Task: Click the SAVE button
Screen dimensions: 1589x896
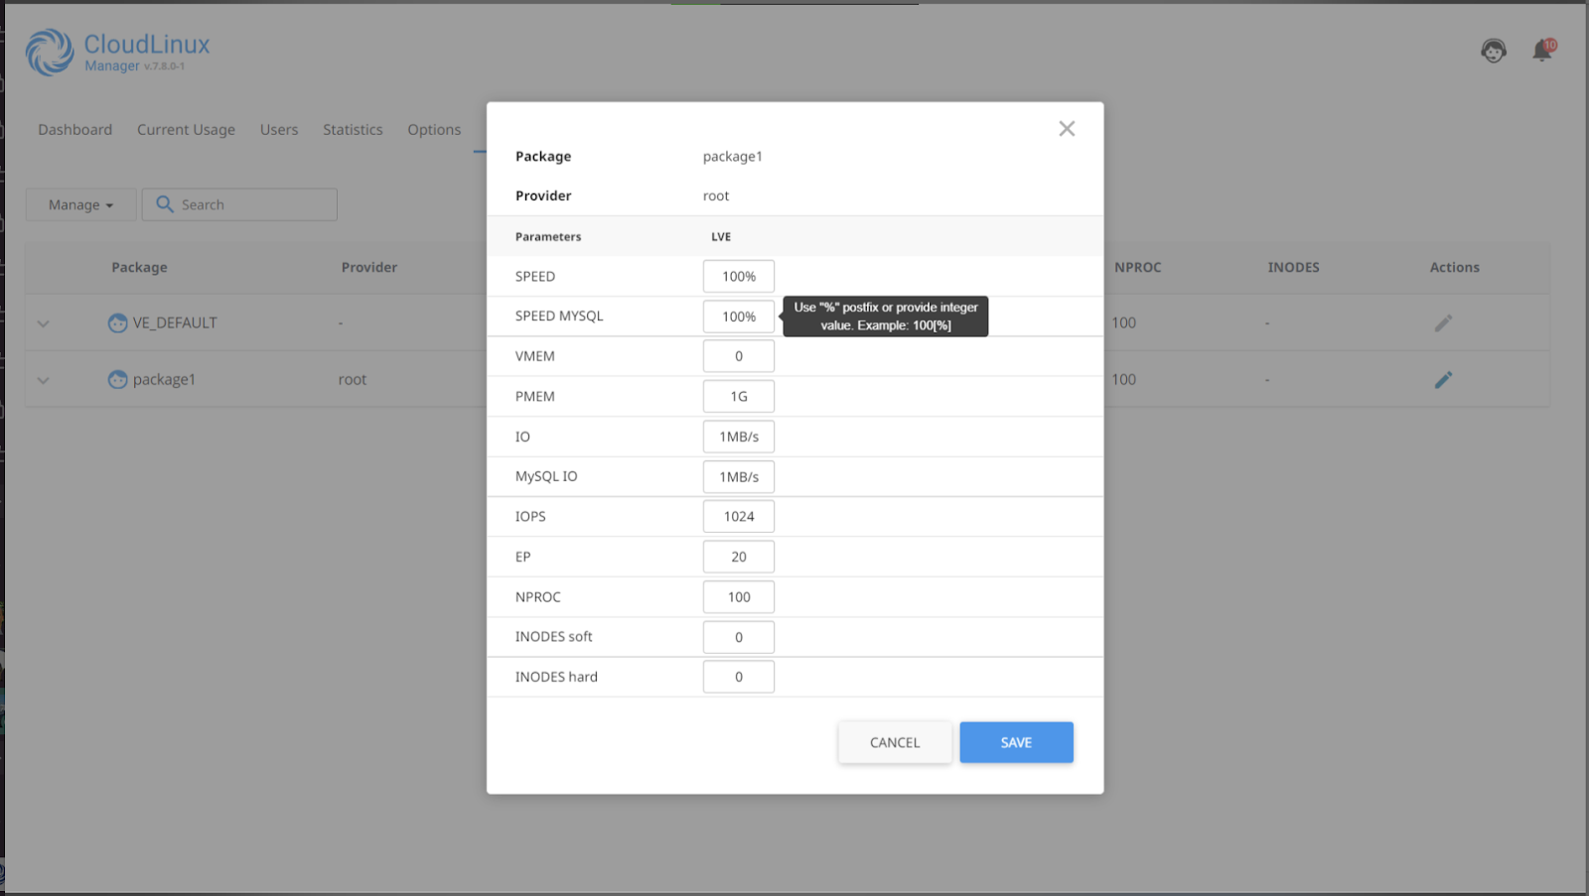Action: coord(1016,741)
